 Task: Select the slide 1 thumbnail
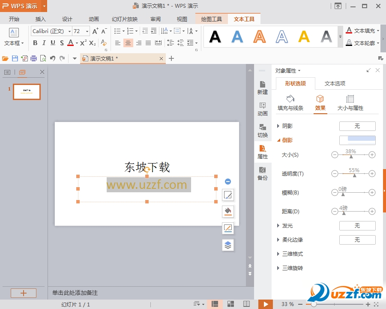tap(27, 92)
